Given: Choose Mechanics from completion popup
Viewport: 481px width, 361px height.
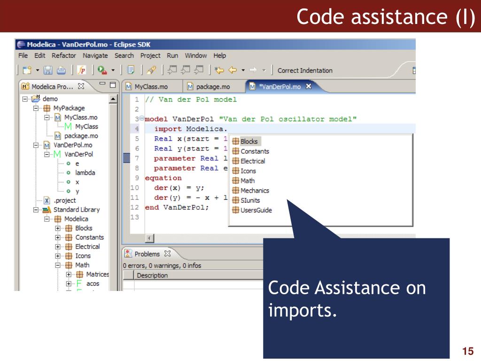Looking at the screenshot, I should coord(251,191).
